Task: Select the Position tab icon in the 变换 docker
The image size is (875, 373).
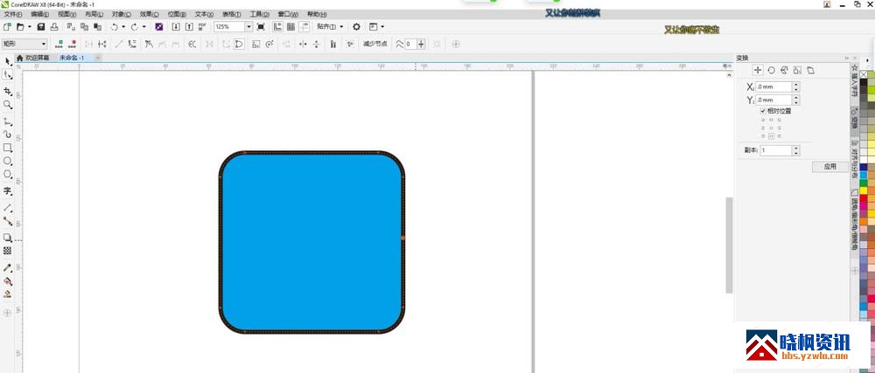Action: pyautogui.click(x=757, y=70)
